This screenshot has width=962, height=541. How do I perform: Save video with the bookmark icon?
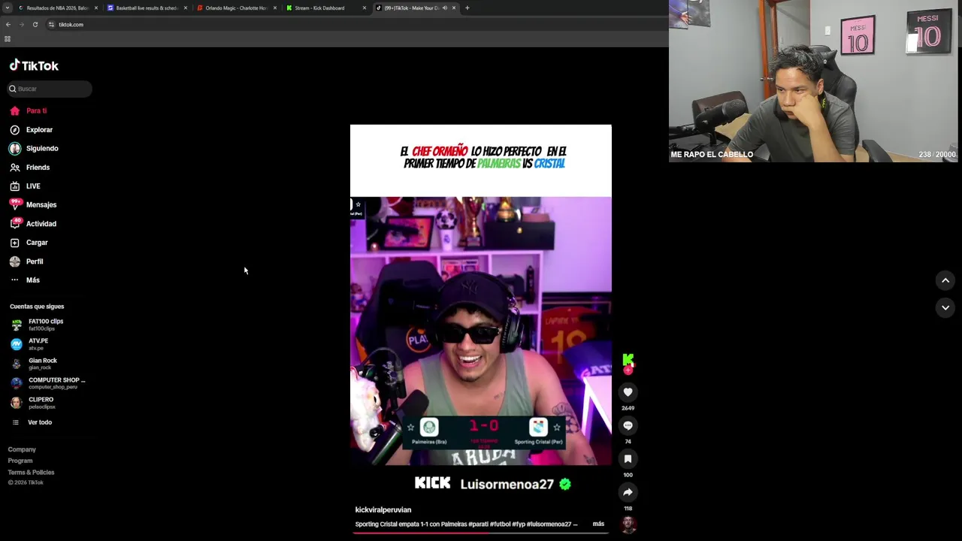pos(628,458)
